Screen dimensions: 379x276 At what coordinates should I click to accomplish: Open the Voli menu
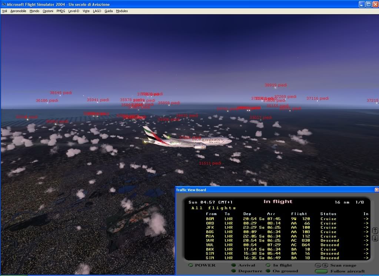tap(4, 11)
